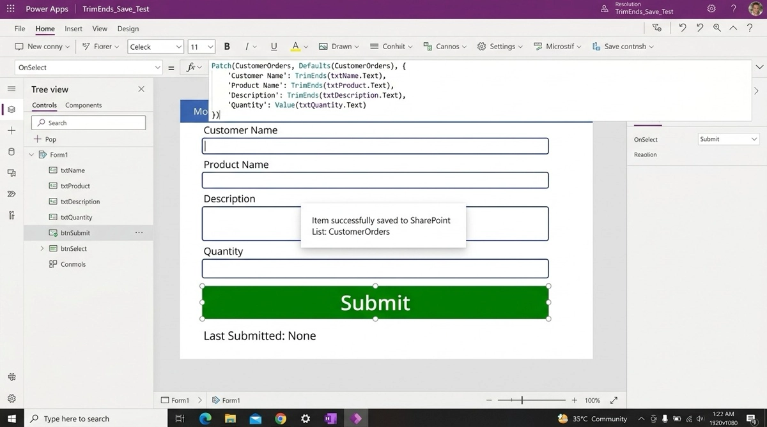Screen dimensions: 767x427
Task: Open the settings gear in header
Action: pos(711,9)
